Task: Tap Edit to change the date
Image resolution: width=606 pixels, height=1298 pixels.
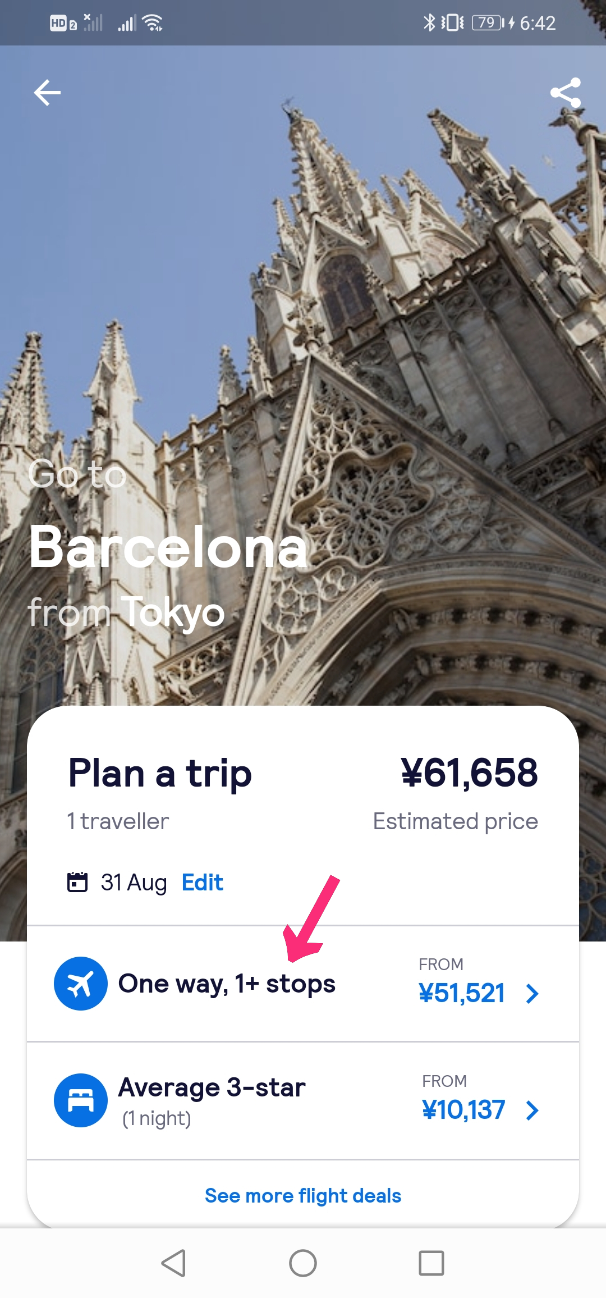Action: coord(203,883)
